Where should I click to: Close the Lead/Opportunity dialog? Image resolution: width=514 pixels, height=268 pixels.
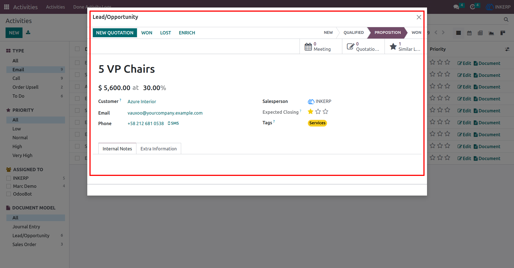(x=419, y=17)
